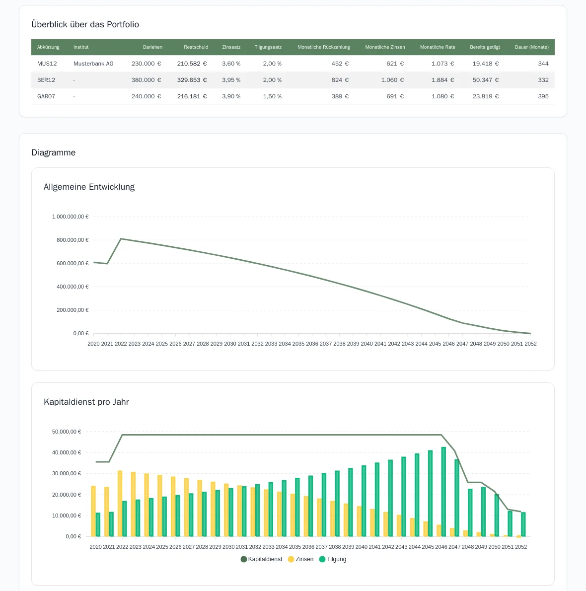The height and width of the screenshot is (591, 586).
Task: Click the Tilgungssatz column header
Action: 268,47
